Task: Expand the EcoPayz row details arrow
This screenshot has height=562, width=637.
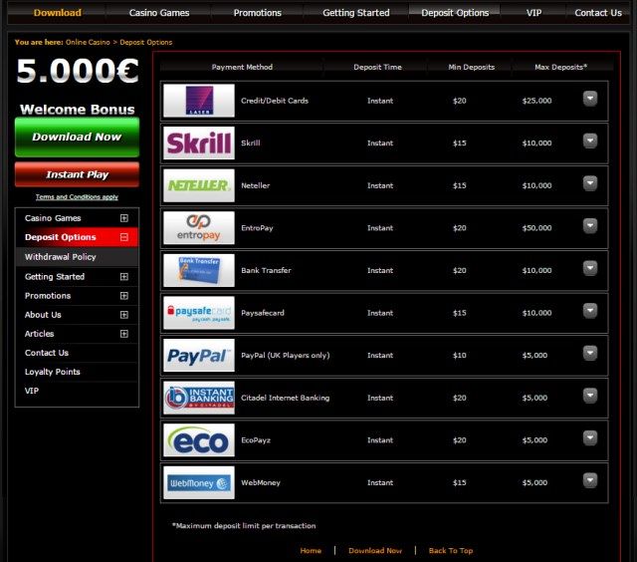Action: pyautogui.click(x=590, y=438)
